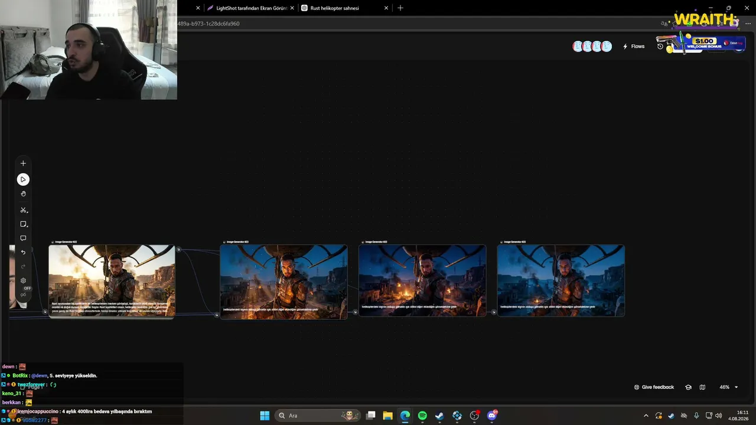Screen dimensions: 756x425
Task: Expand the 46% zoom level dropdown
Action: (728, 387)
